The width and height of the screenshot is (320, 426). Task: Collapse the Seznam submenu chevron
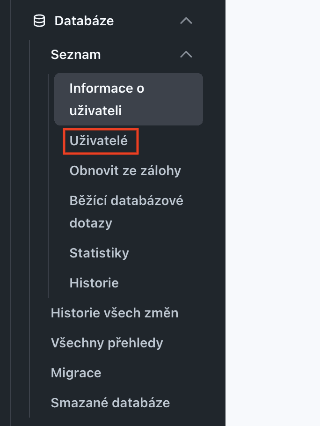(186, 55)
